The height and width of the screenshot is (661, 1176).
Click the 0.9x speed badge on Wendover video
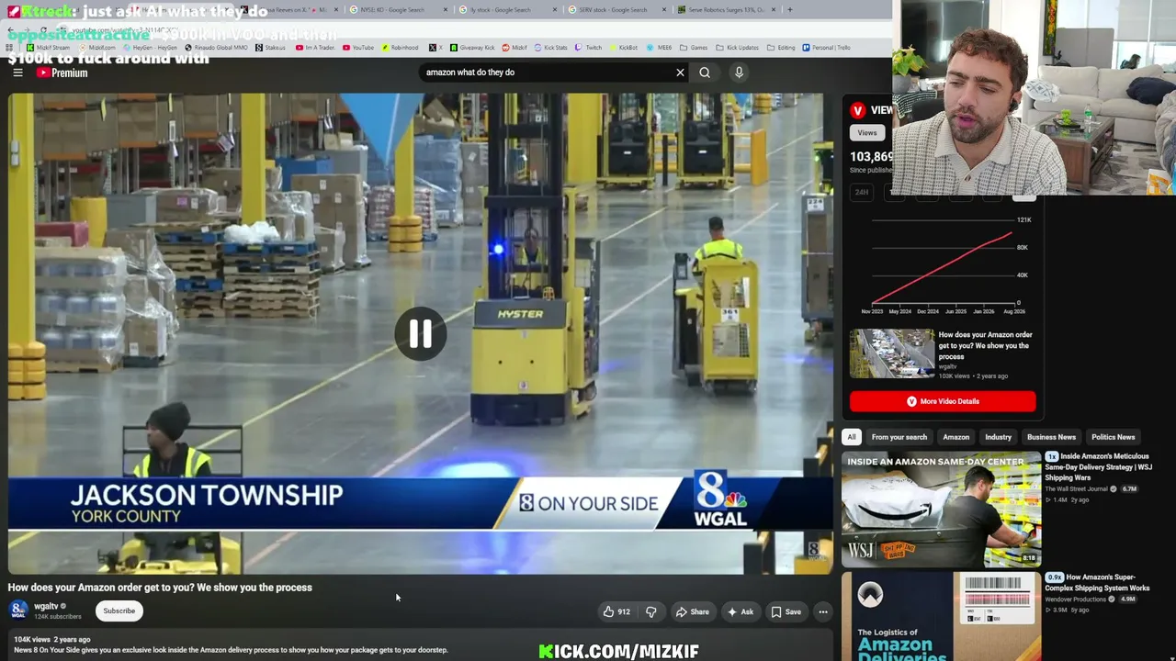[x=1054, y=577]
